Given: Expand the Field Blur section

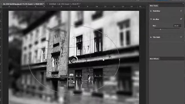Looking at the screenshot, I should 151,11.
